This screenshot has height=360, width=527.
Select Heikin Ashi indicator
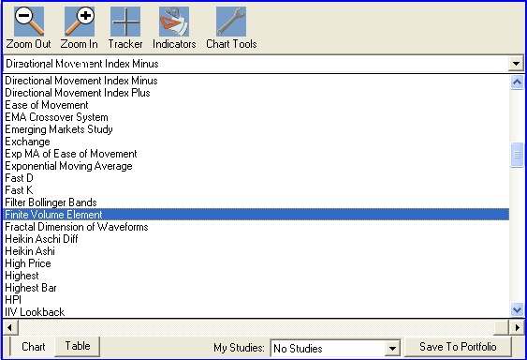[x=256, y=251]
